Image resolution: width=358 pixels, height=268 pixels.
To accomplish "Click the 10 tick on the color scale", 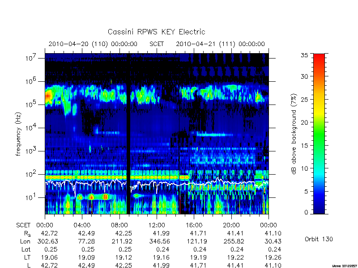I will click(x=304, y=168).
